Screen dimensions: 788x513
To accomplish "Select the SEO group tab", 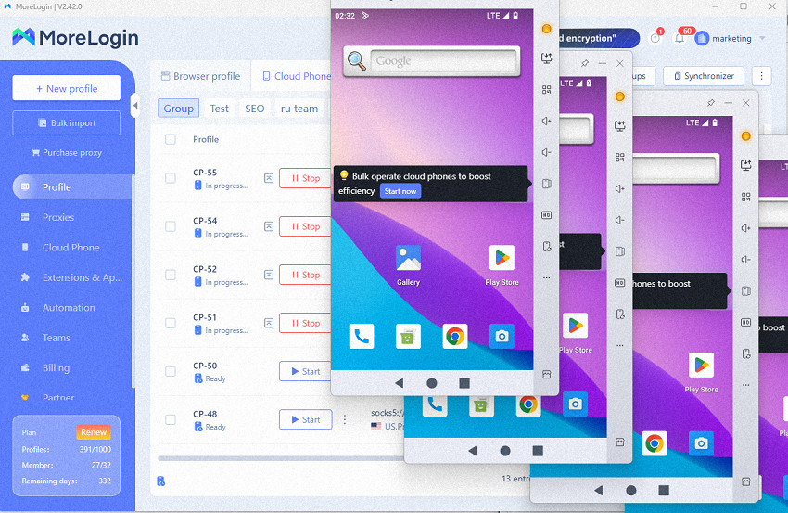I will pyautogui.click(x=254, y=109).
